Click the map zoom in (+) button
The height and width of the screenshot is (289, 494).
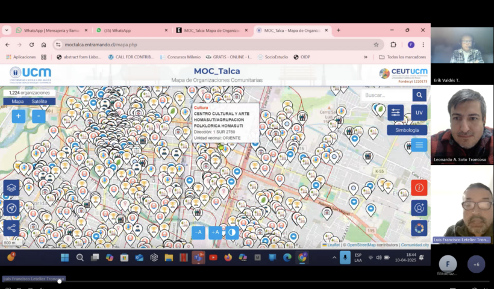coord(19,116)
